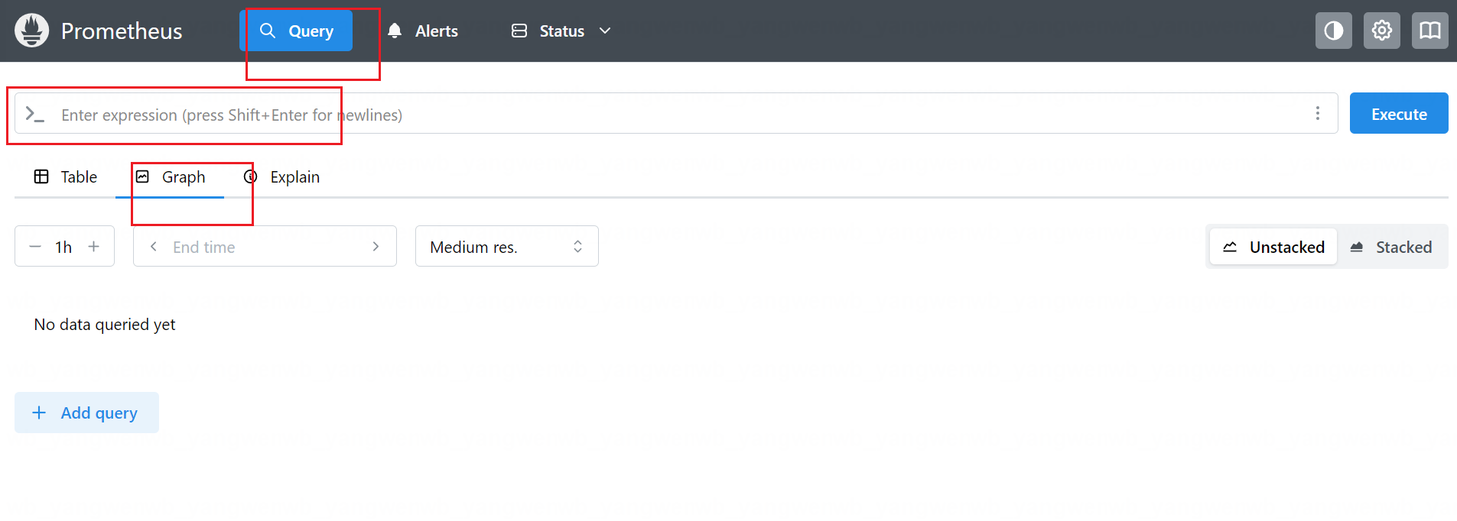Click the three-dot query options menu
Image resolution: width=1457 pixels, height=521 pixels.
tap(1317, 113)
